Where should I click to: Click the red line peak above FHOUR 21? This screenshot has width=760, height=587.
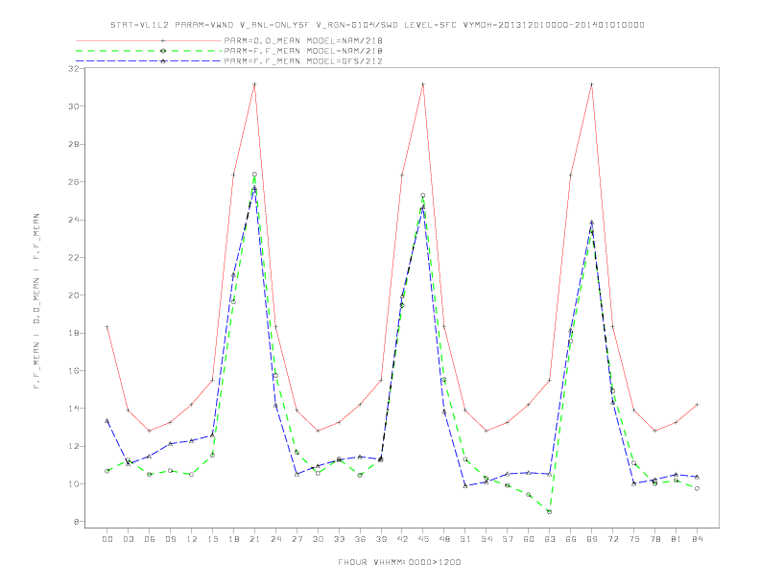[254, 84]
